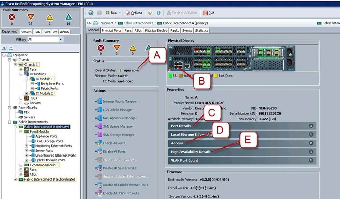Click the fabric interconnect physical display image

click(x=231, y=58)
